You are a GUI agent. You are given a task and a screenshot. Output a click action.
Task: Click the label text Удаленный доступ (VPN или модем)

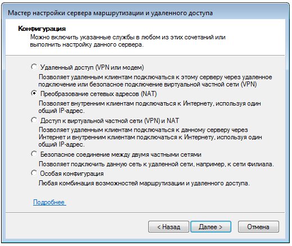pos(92,67)
